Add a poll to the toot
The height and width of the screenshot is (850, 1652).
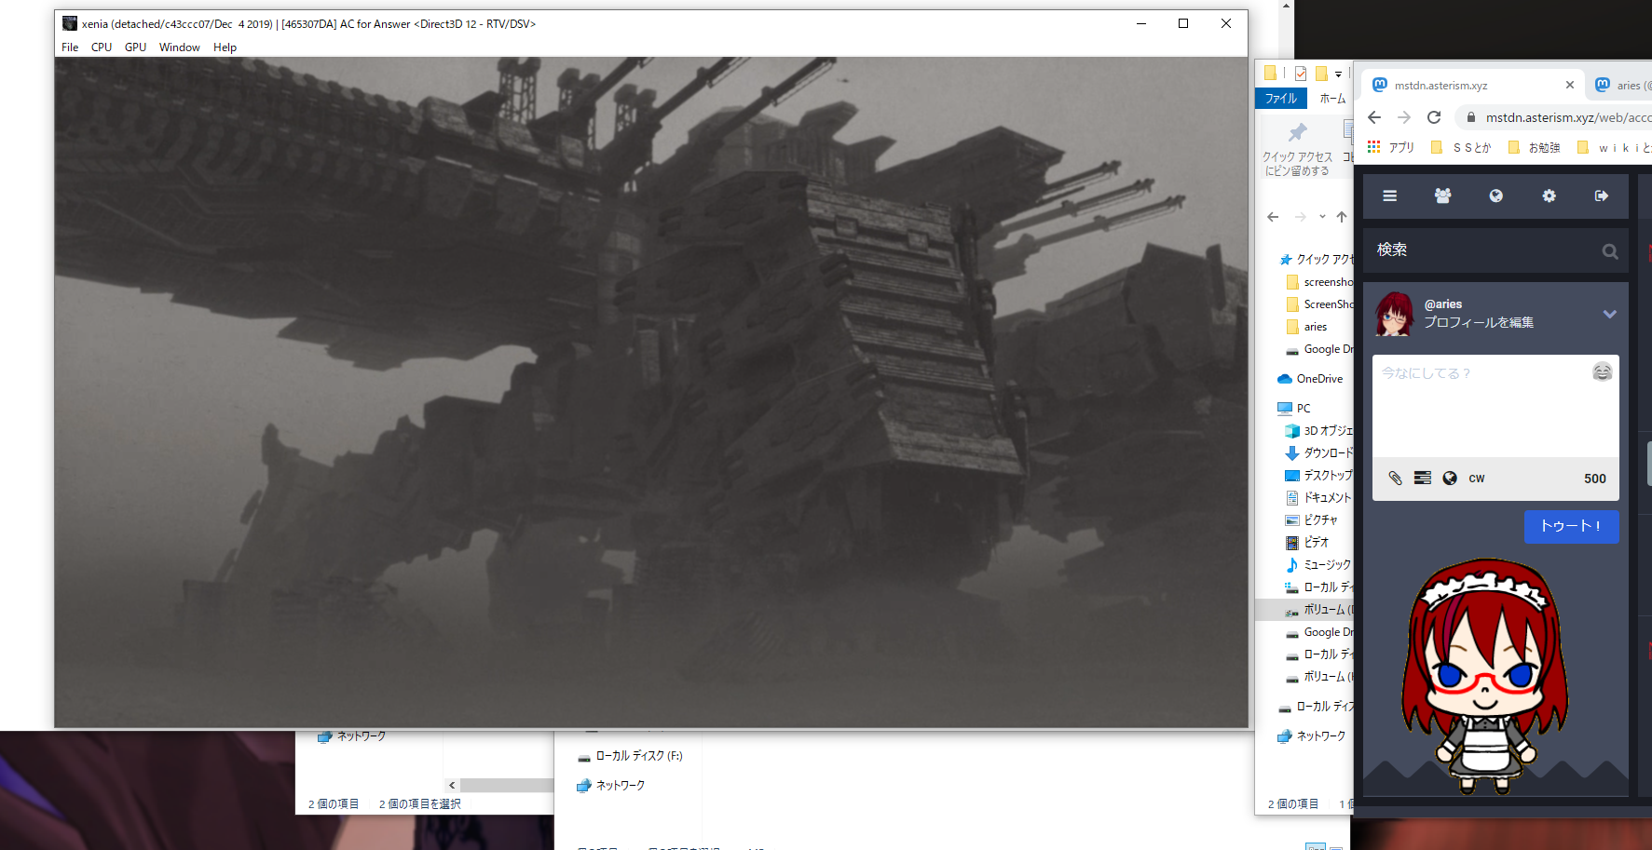pyautogui.click(x=1422, y=478)
